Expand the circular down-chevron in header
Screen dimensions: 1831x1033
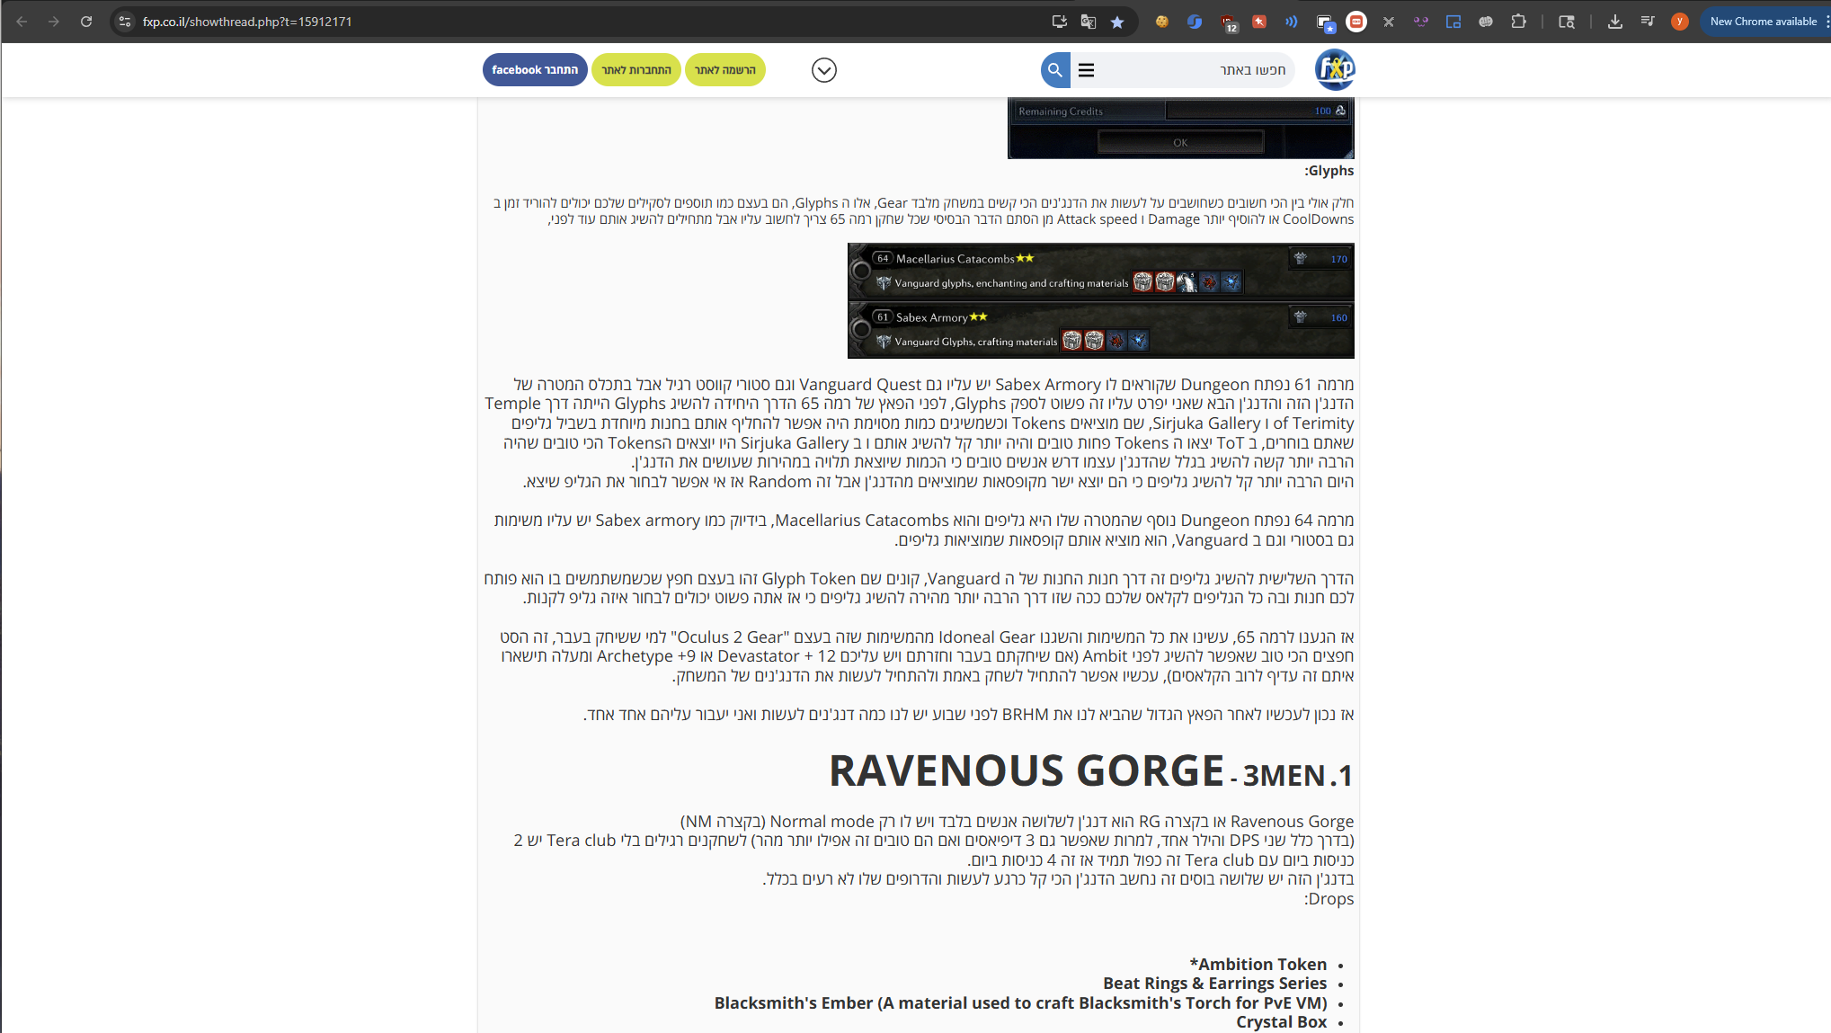823,70
